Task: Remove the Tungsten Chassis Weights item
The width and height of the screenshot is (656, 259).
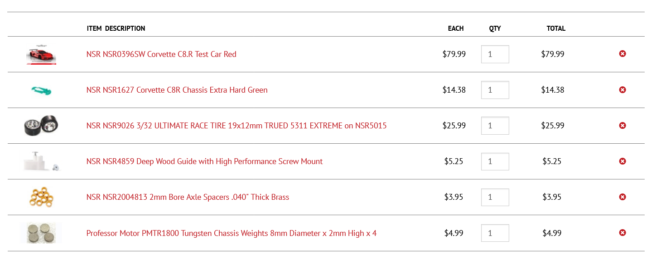Action: [x=622, y=233]
